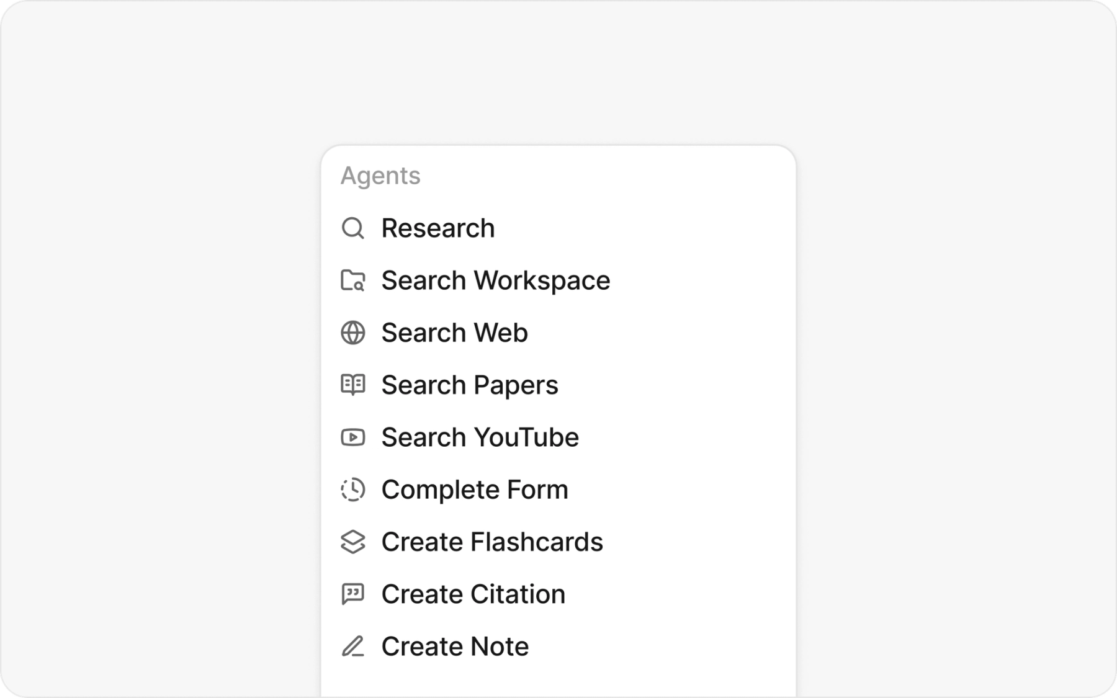
Task: Select the Search Web menu item
Action: [454, 333]
